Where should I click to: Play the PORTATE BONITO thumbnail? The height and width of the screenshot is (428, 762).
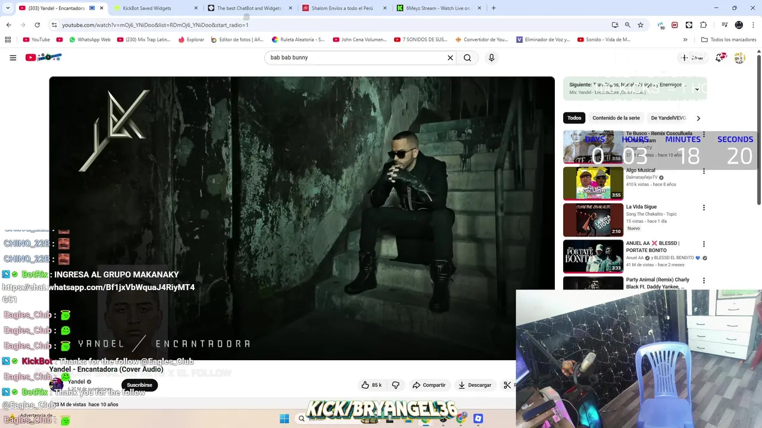[x=593, y=256]
